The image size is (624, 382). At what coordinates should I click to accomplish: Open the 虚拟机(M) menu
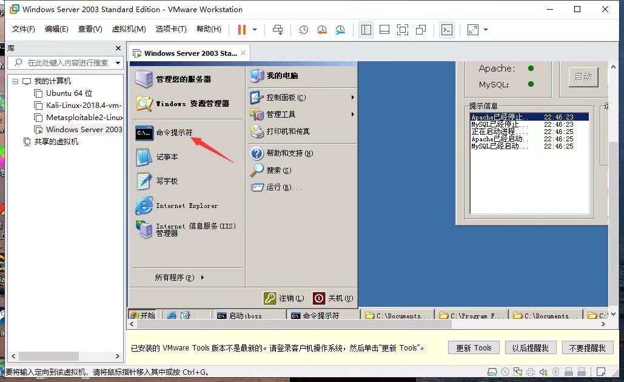pyautogui.click(x=129, y=29)
